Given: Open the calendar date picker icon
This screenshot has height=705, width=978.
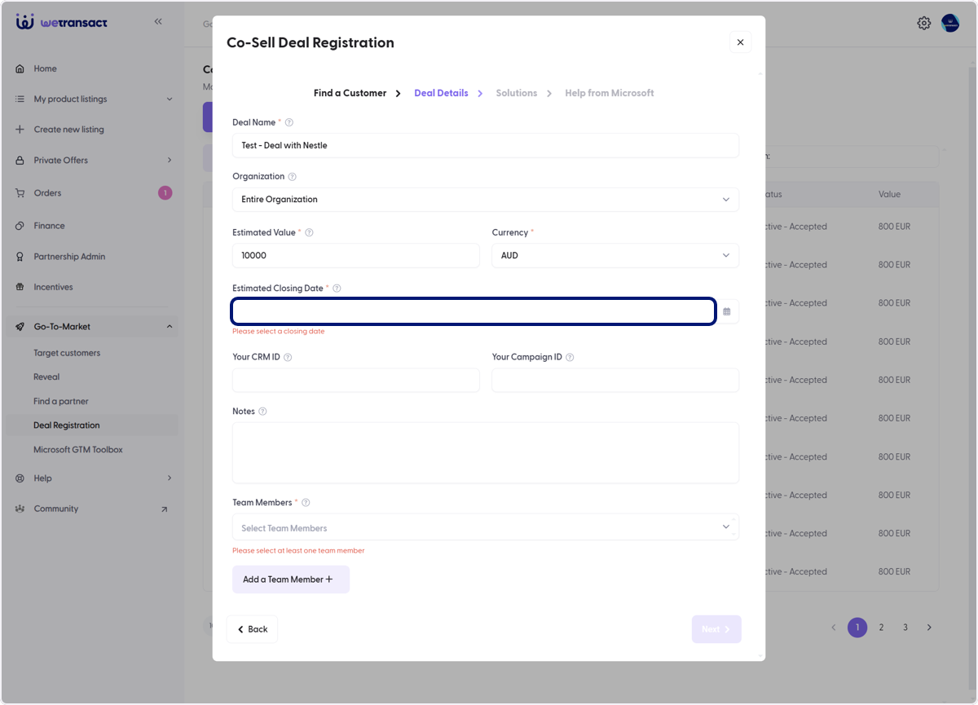Looking at the screenshot, I should click(727, 311).
